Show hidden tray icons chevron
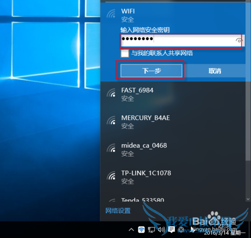 point(131,229)
